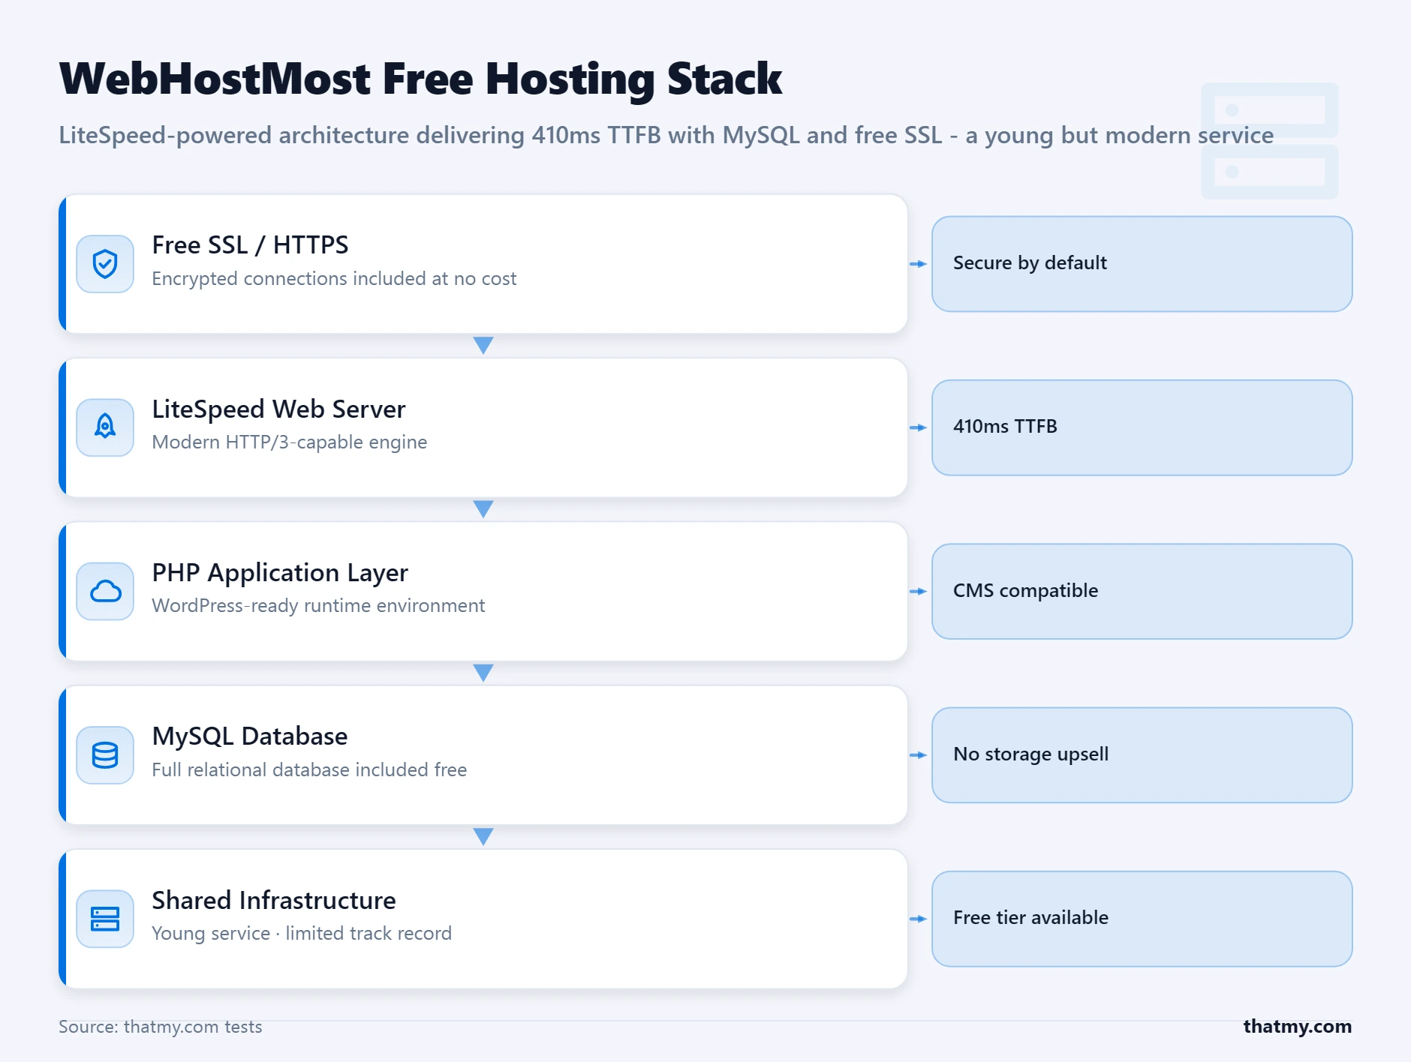The height and width of the screenshot is (1062, 1411).
Task: Click the 'WebHostMost Free Hosting Stack' title
Action: coord(420,79)
